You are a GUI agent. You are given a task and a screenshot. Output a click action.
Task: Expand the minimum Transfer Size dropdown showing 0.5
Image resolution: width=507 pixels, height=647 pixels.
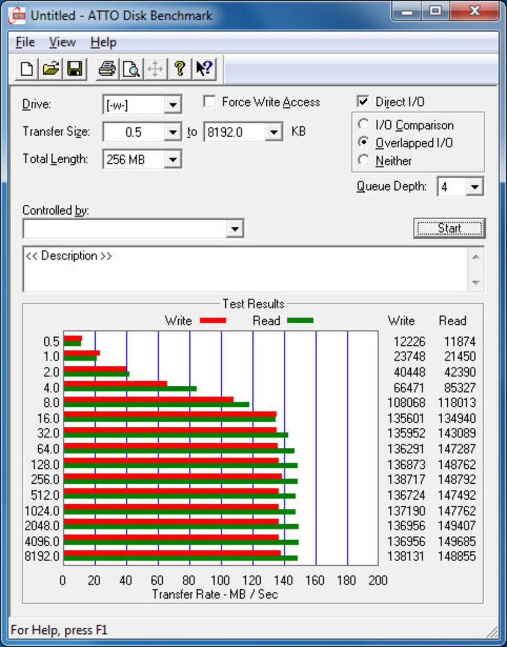click(x=173, y=132)
